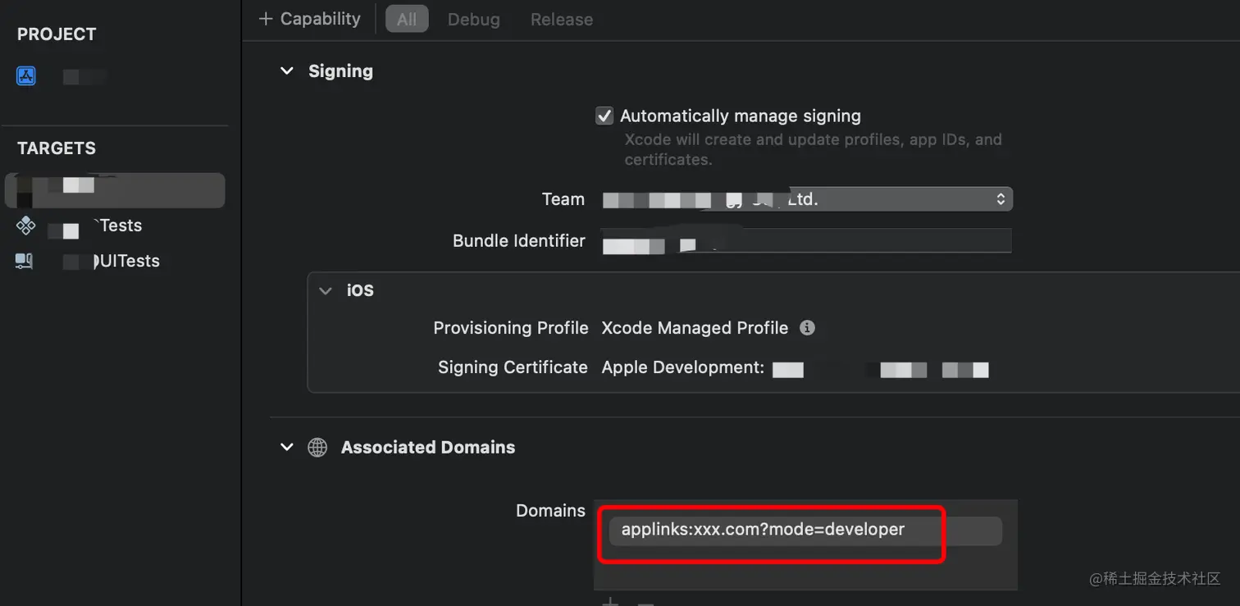Remove a domain with the minus button
This screenshot has width=1240, height=606.
click(x=646, y=603)
